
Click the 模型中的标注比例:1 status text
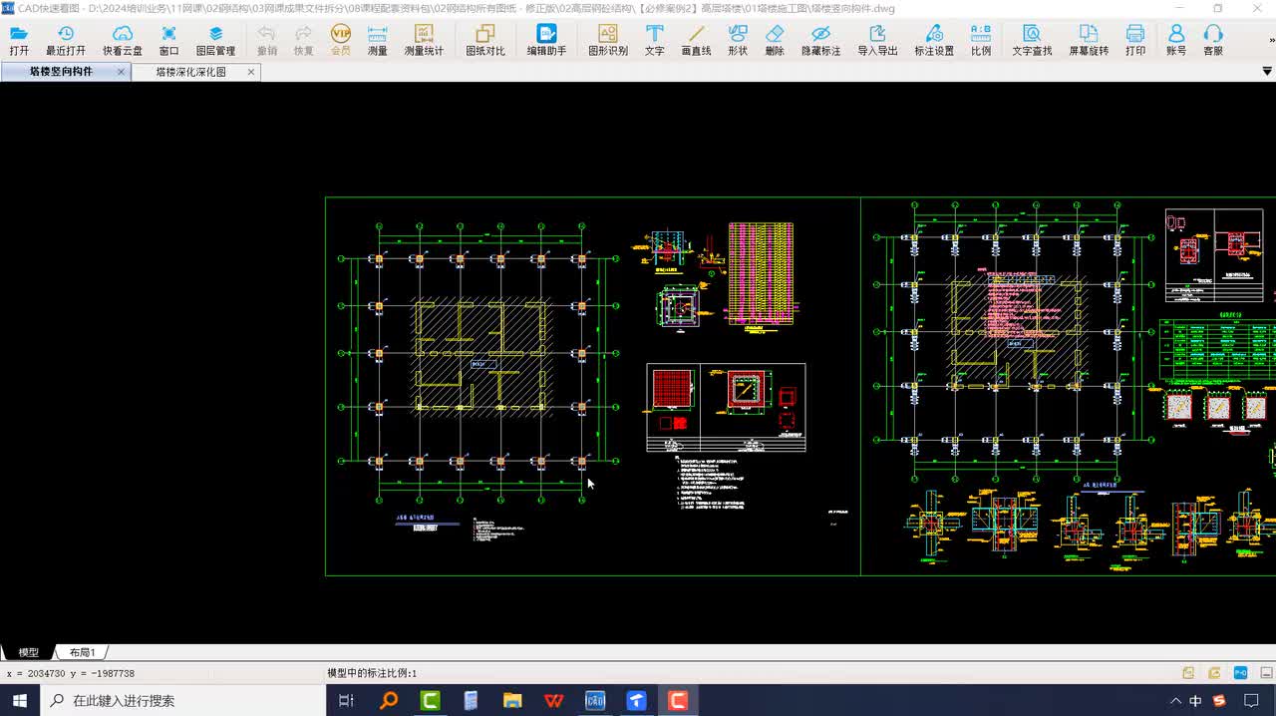coord(372,674)
